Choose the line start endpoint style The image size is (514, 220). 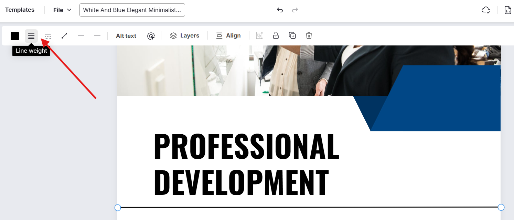tap(81, 36)
